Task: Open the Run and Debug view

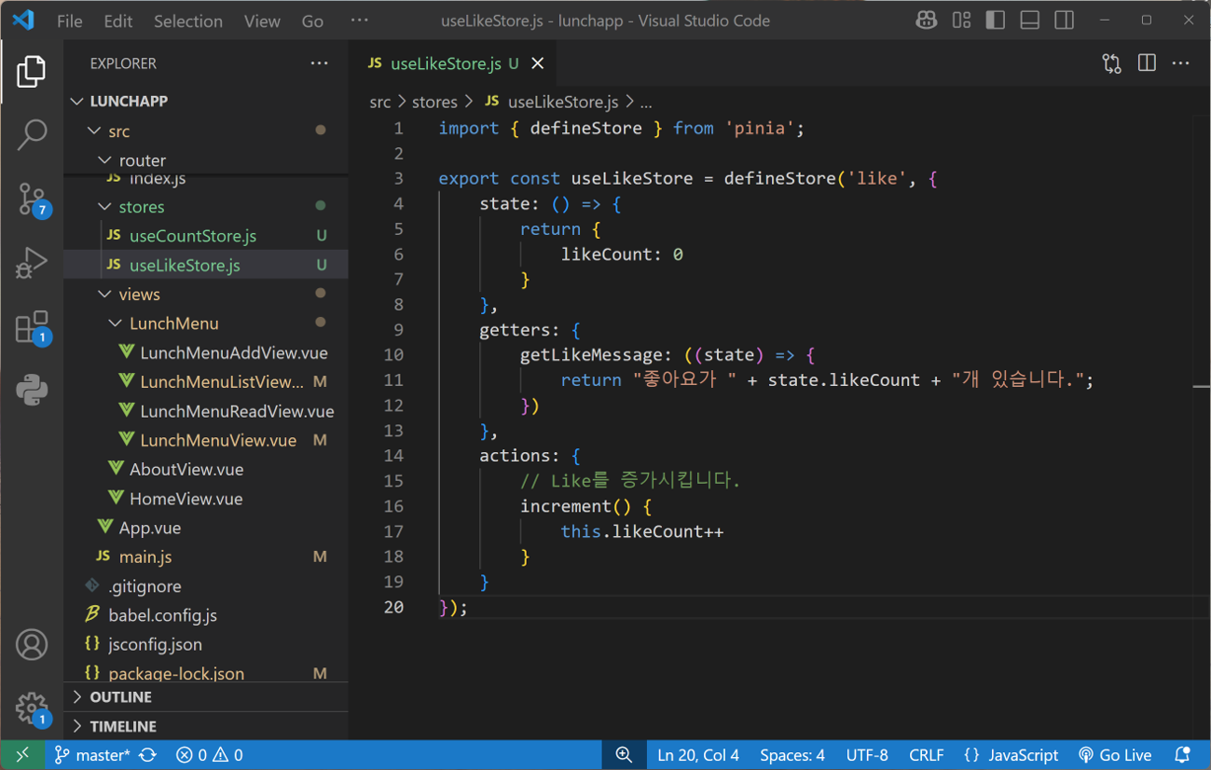Action: click(x=32, y=263)
